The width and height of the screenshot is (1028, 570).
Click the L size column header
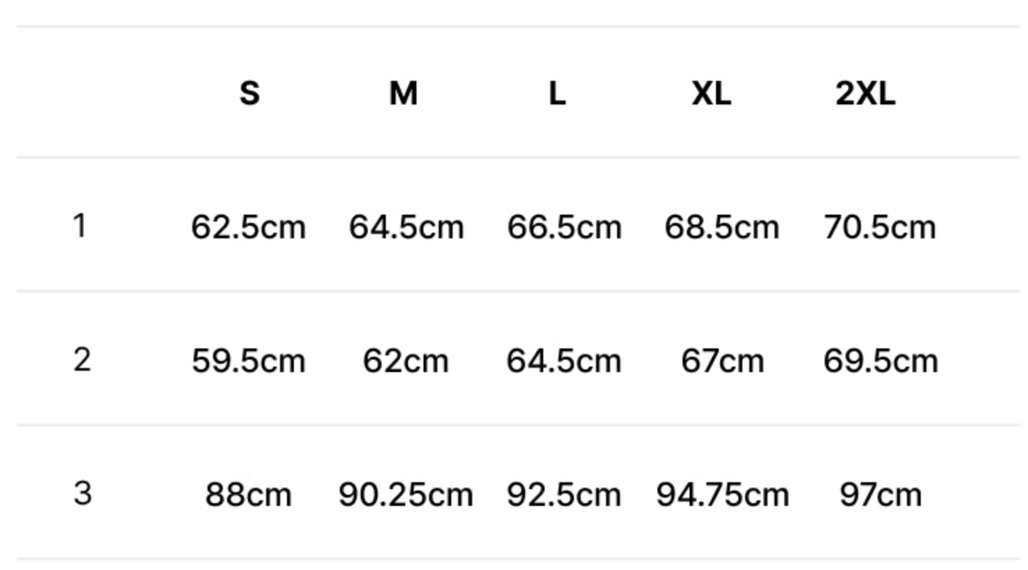557,93
